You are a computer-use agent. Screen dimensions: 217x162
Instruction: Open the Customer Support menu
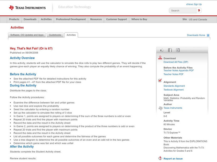click(x=116, y=20)
